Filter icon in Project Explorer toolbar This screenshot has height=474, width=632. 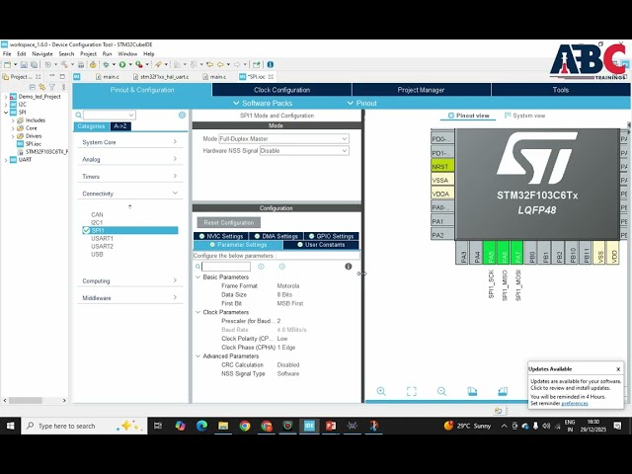[x=52, y=87]
